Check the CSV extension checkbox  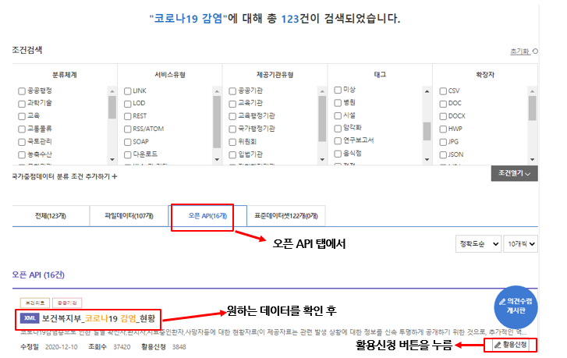443,91
